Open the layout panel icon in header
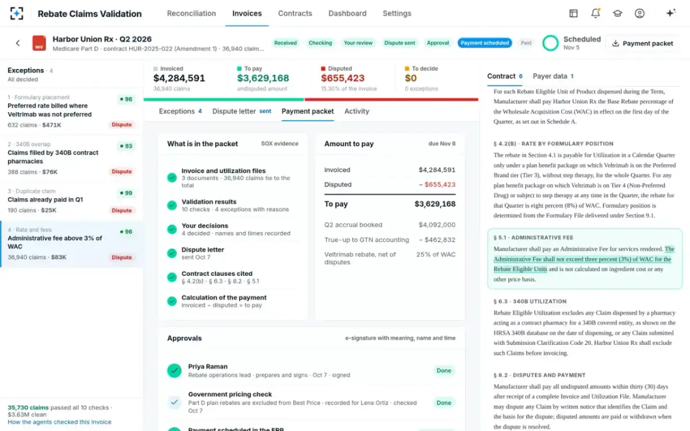Image resolution: width=690 pixels, height=431 pixels. click(573, 13)
